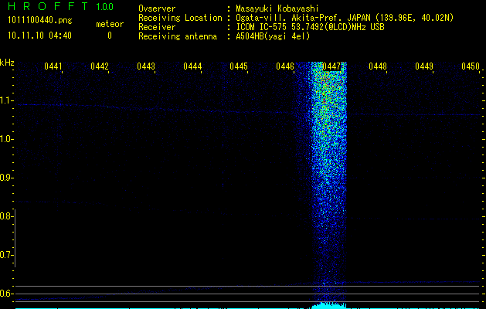Click the ICOM IC-575 receiver details
The width and height of the screenshot is (486, 309).
click(x=310, y=27)
